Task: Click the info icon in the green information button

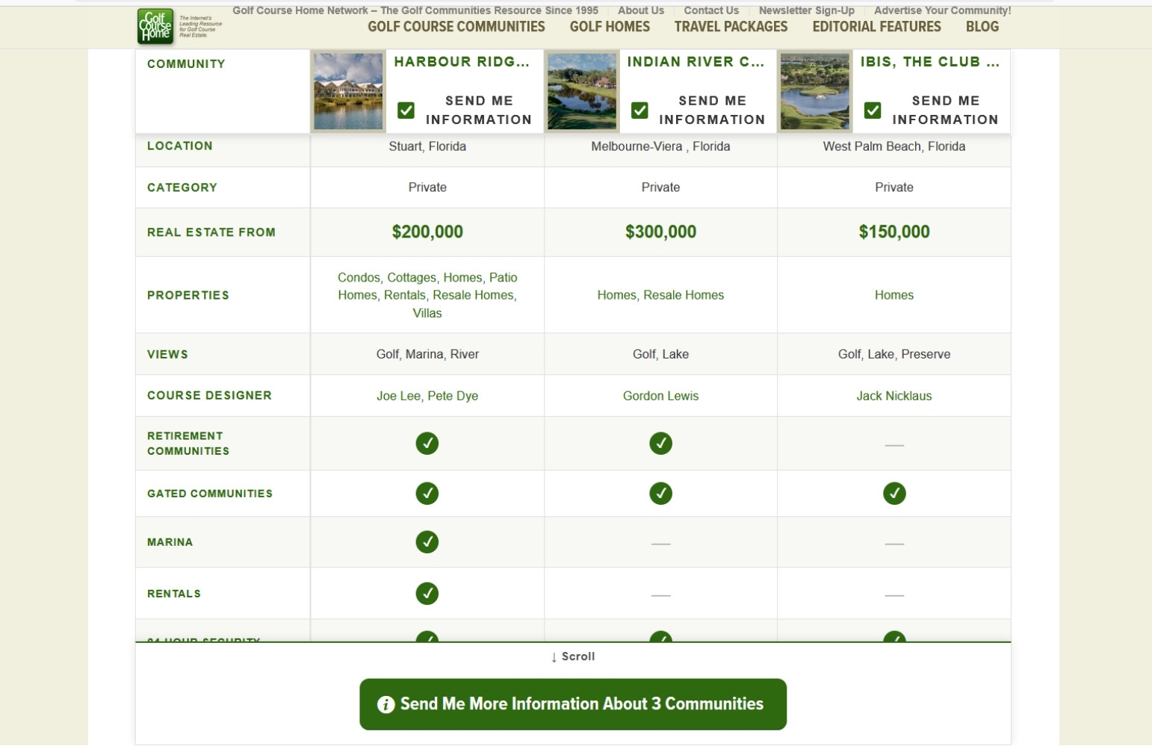Action: point(385,703)
